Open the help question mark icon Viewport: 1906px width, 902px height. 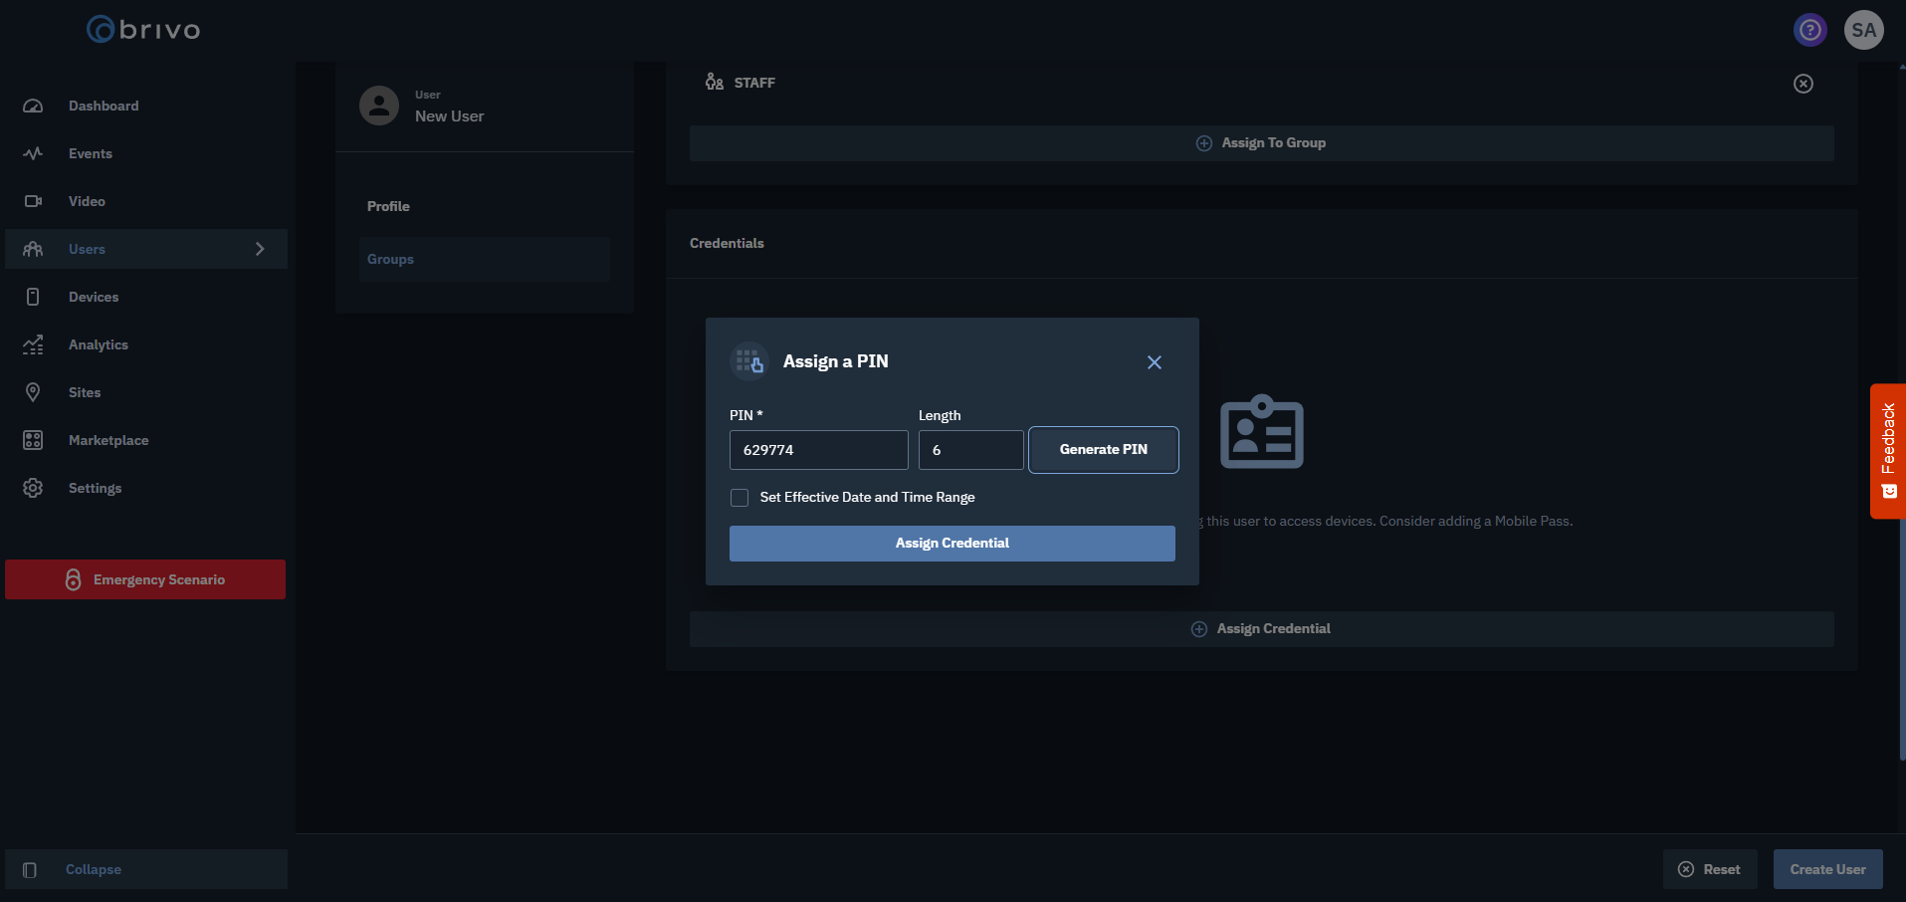(1809, 30)
